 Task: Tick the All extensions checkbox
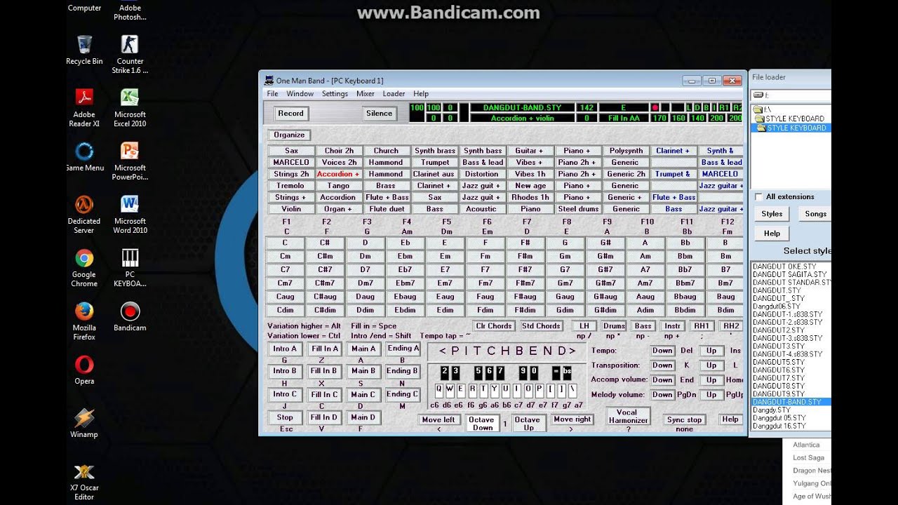point(759,197)
